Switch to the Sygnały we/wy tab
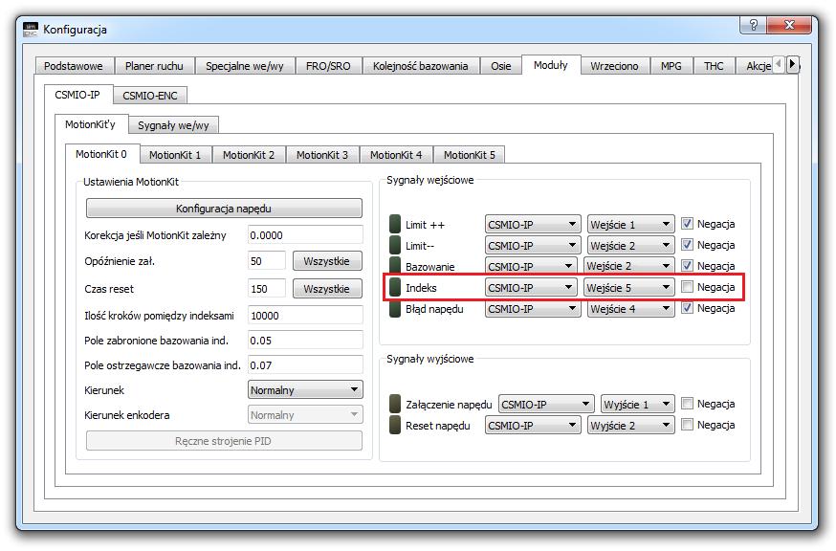The height and width of the screenshot is (551, 836). pyautogui.click(x=173, y=124)
